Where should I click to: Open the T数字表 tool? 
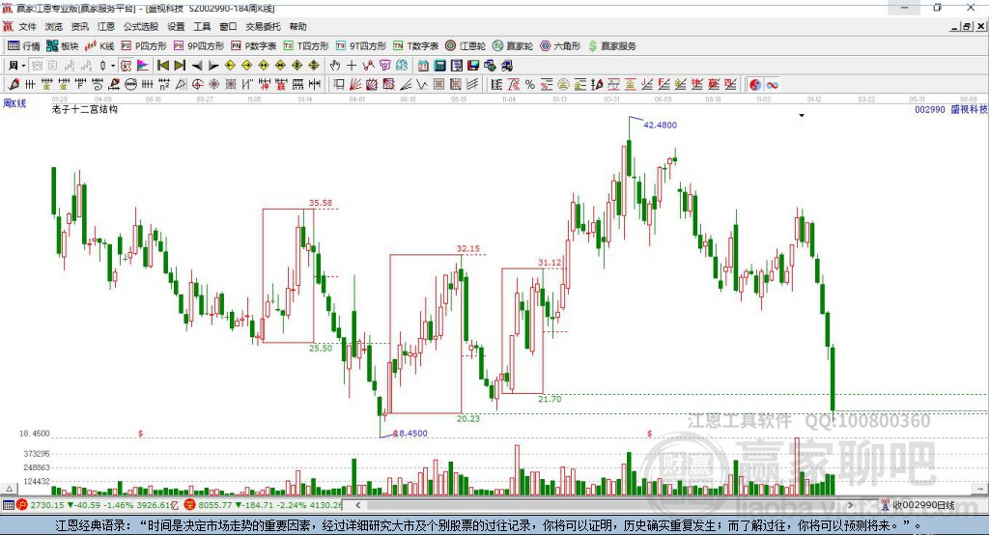click(415, 46)
